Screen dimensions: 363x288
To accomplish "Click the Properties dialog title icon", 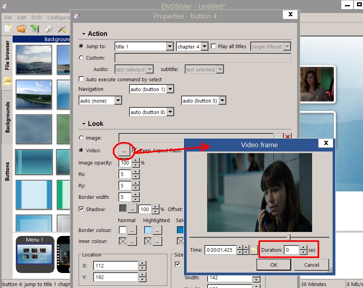I will pos(77,16).
